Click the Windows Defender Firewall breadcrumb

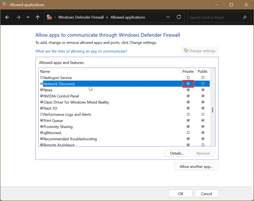coord(81,17)
